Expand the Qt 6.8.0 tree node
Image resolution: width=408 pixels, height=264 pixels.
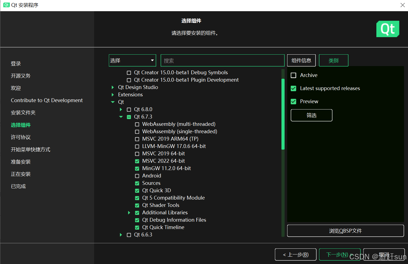[121, 109]
